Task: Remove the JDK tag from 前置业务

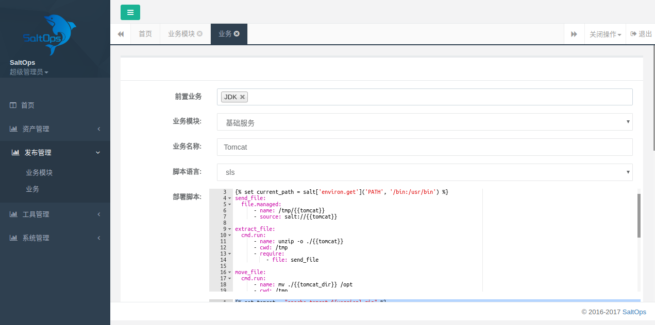Action: pos(242,97)
